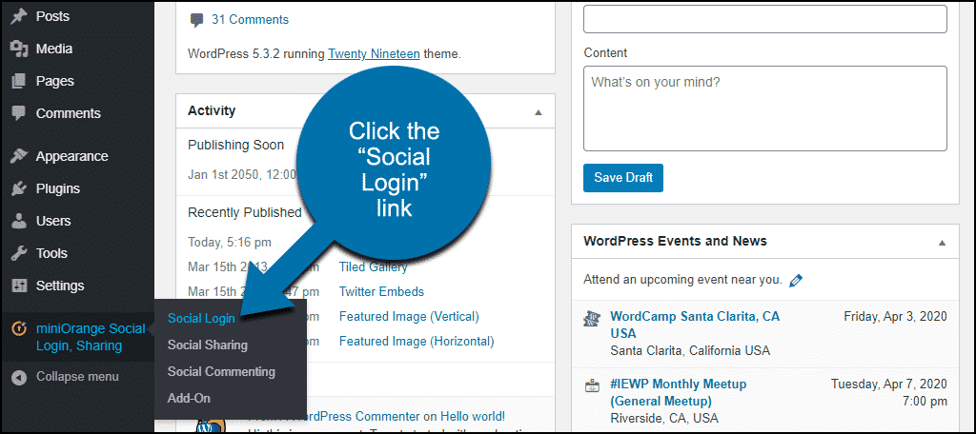The image size is (976, 434).
Task: Click the Posts pin icon
Action: (x=19, y=16)
